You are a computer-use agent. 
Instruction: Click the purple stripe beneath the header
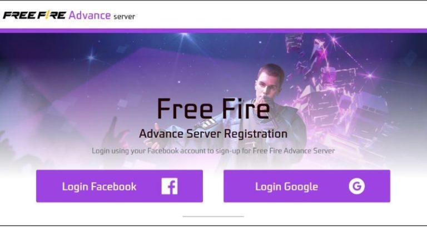[213, 31]
